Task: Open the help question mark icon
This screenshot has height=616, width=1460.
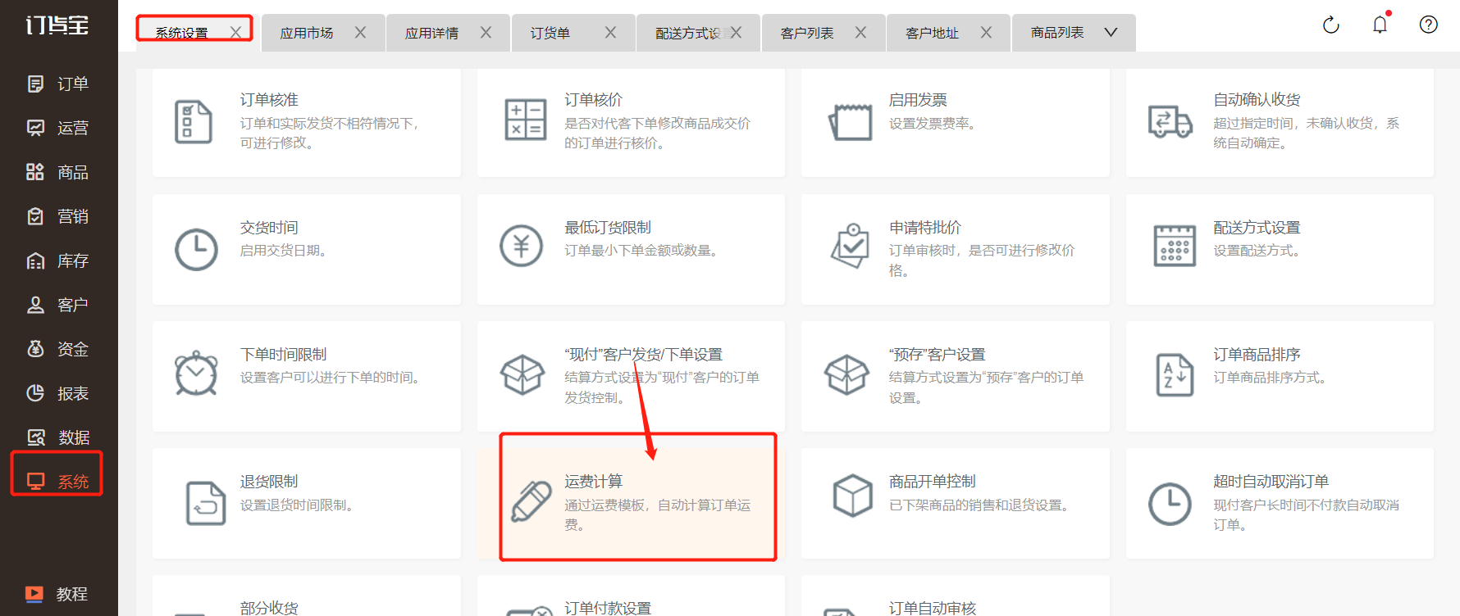Action: [1429, 25]
